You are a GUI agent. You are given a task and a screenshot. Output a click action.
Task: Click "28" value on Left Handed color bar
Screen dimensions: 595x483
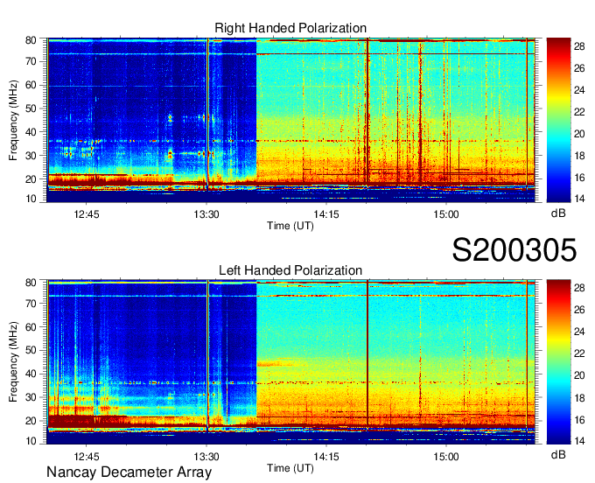tap(579, 289)
